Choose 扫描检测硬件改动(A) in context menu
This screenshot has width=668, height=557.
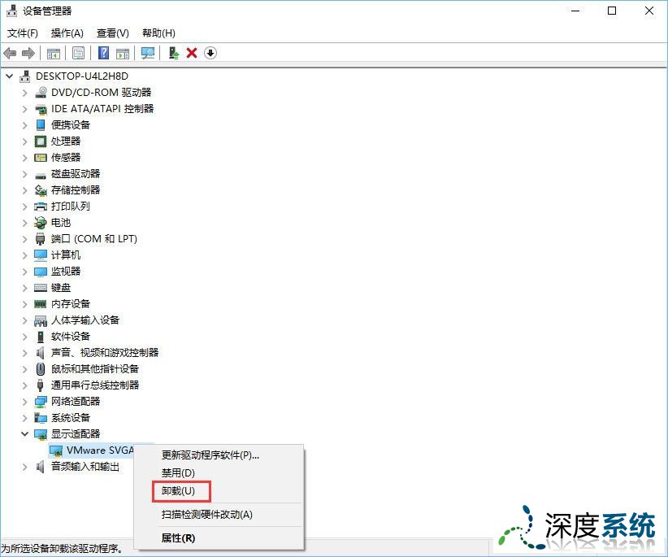[219, 515]
